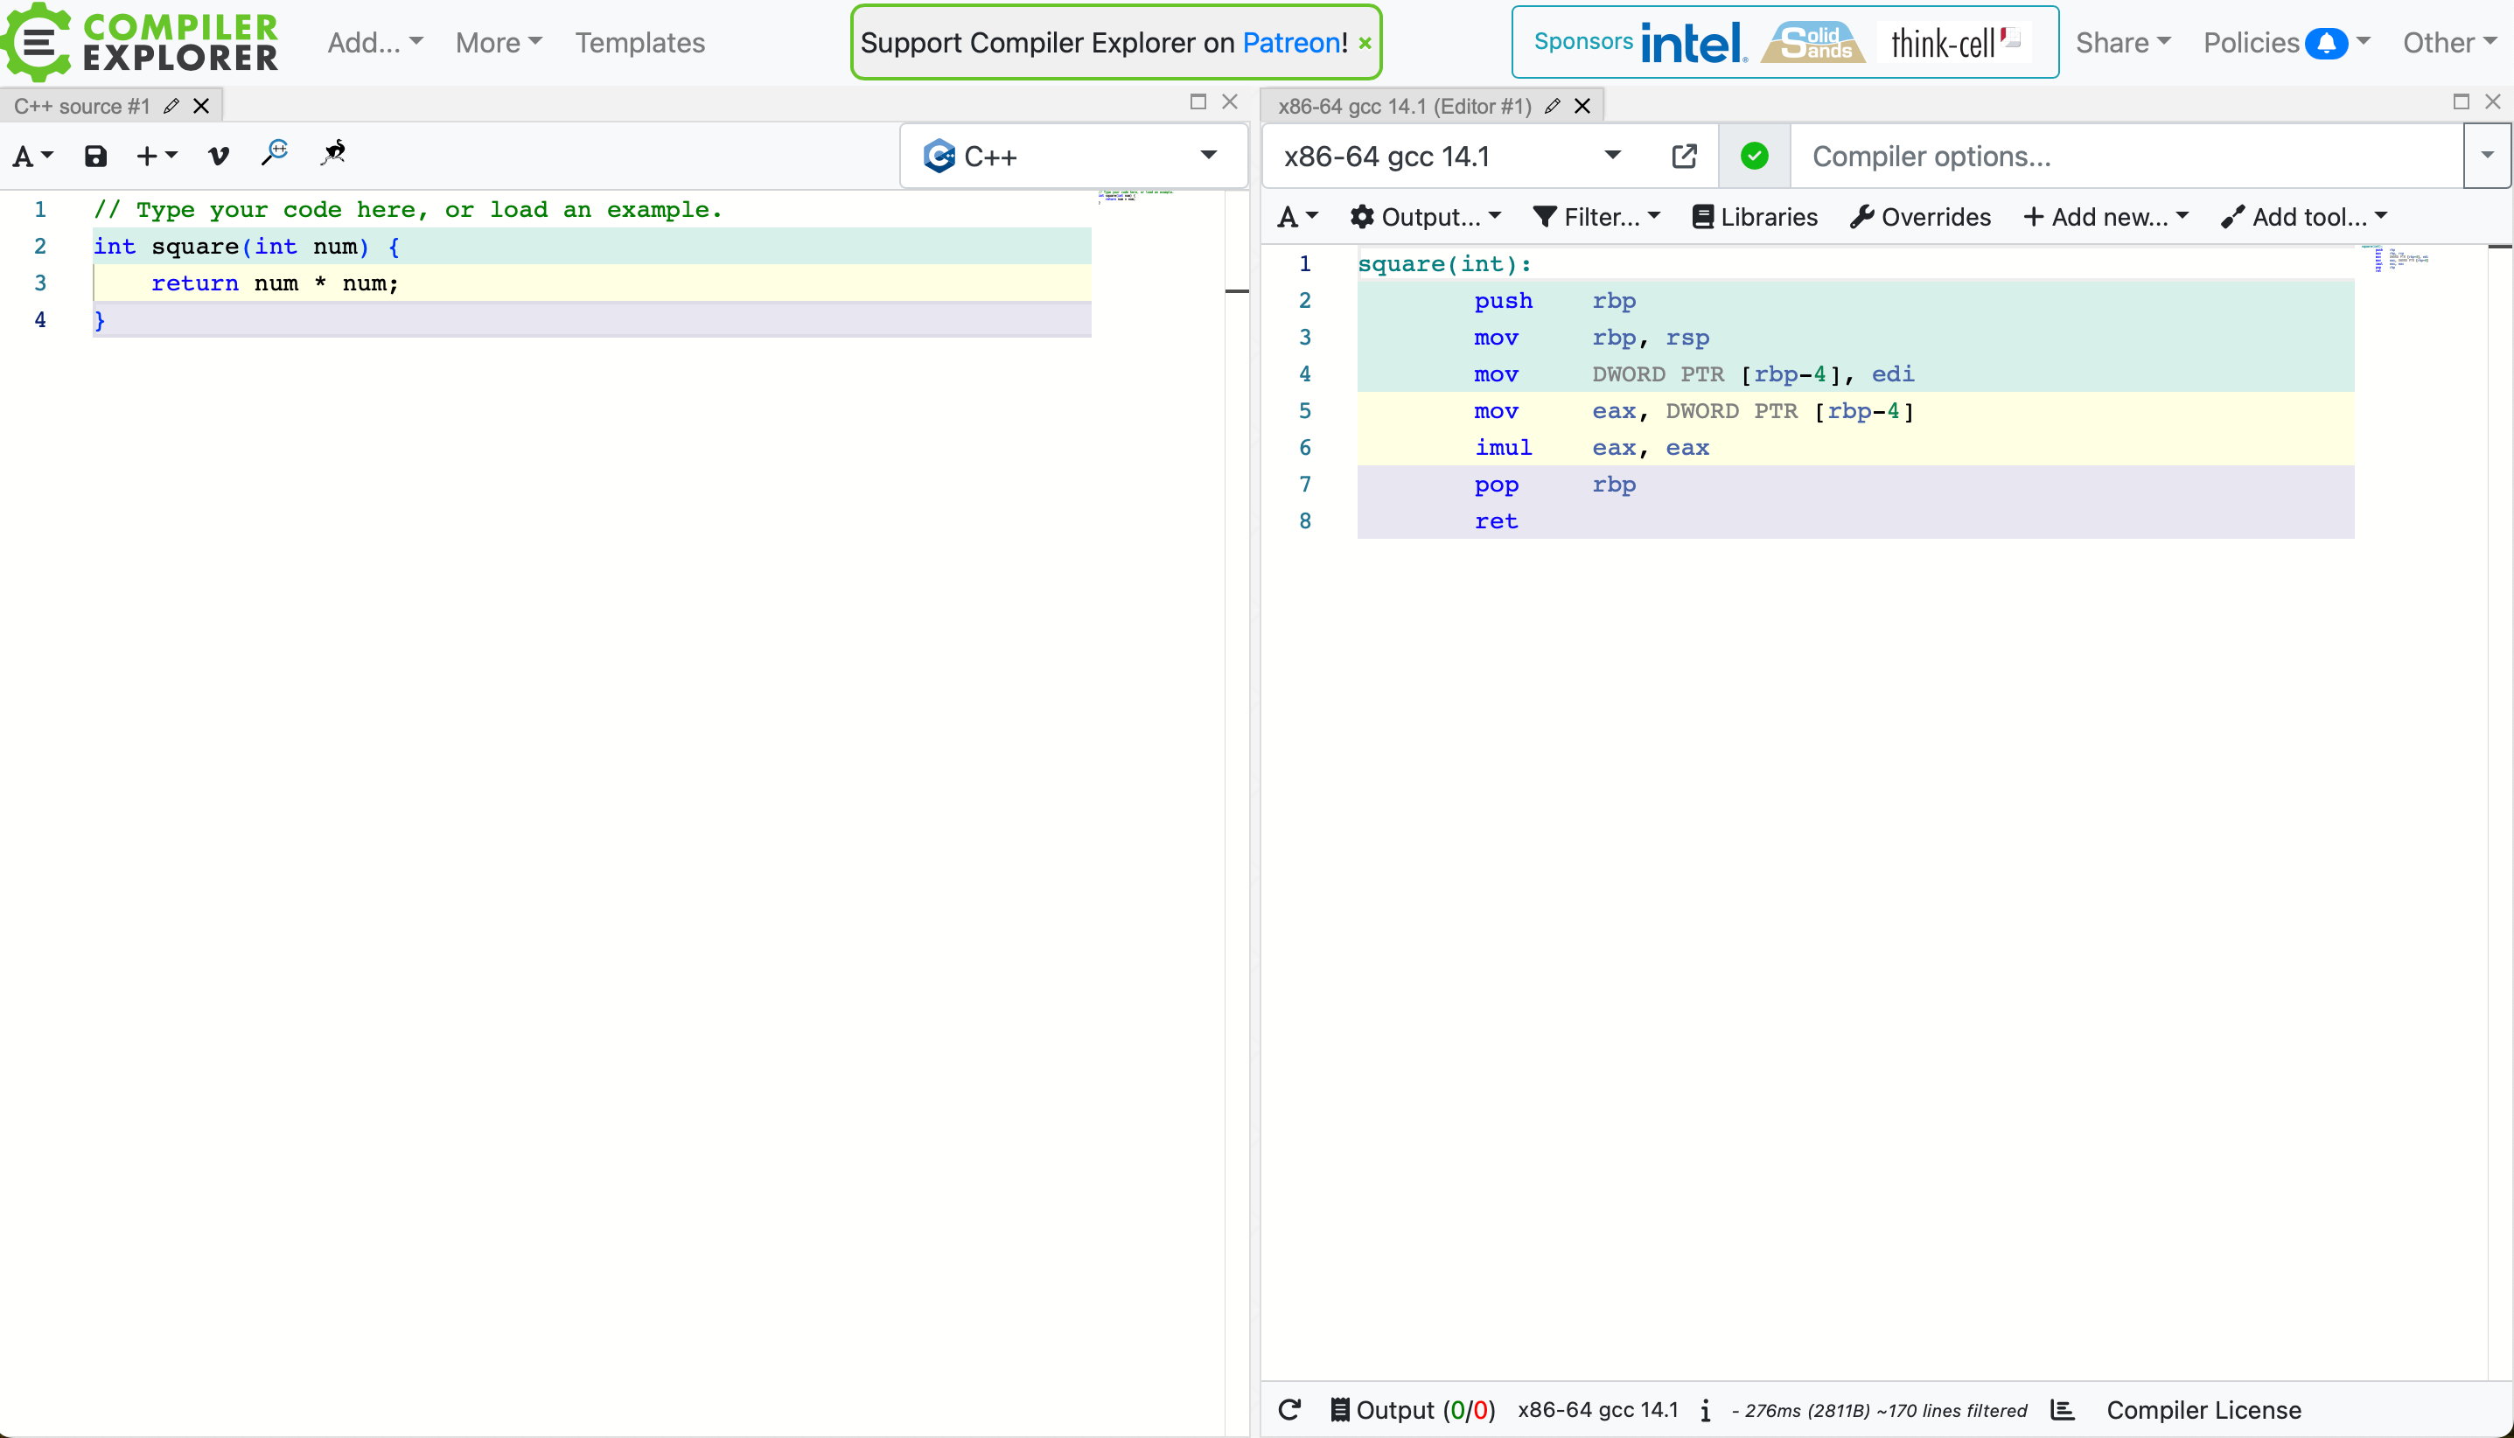Image resolution: width=2514 pixels, height=1438 pixels.
Task: Focus the Compiler options input field
Action: 2123,156
